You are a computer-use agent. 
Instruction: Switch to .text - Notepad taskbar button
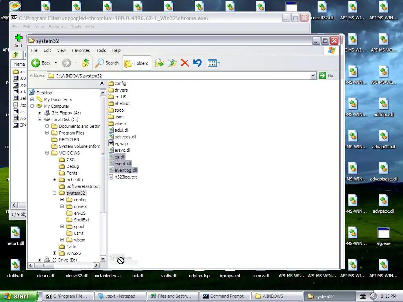pyautogui.click(x=120, y=296)
